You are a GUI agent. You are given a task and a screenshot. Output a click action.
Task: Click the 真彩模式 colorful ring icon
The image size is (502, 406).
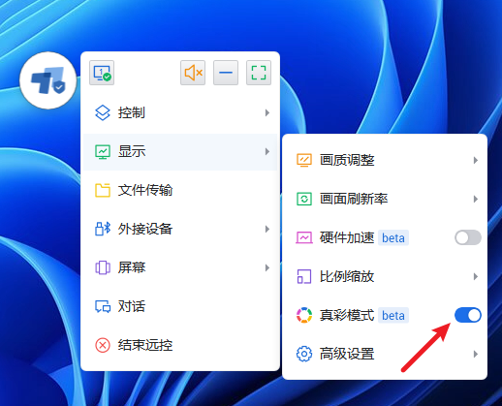304,315
